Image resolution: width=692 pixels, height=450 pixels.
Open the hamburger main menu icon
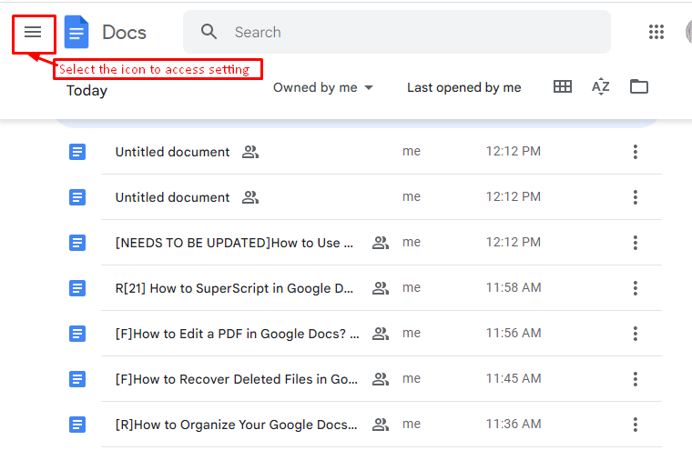(33, 32)
